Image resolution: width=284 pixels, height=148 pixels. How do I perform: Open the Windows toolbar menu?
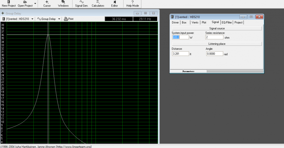[x=63, y=4]
